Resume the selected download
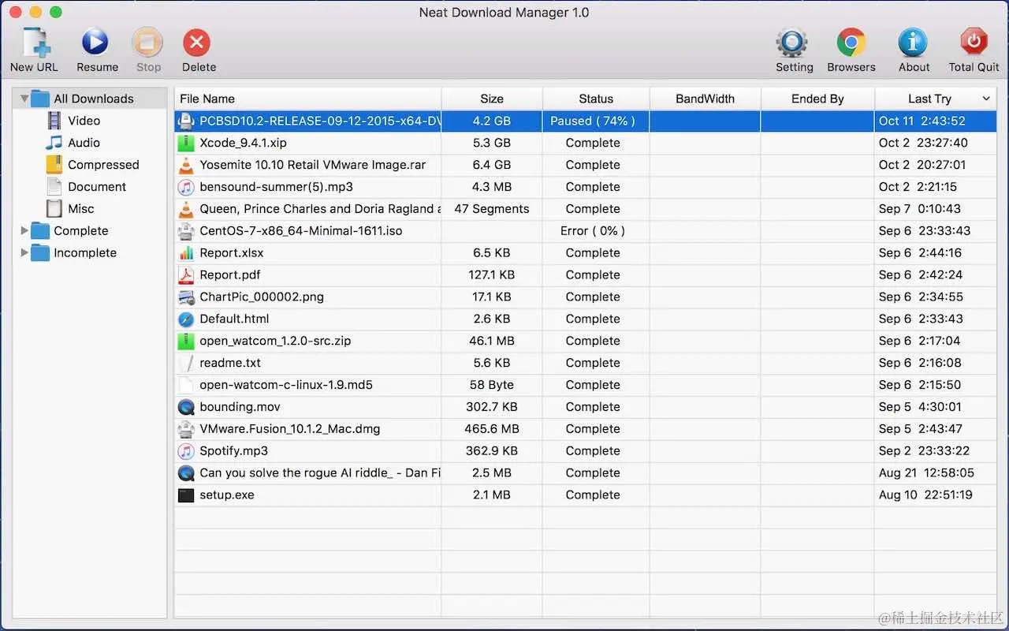The width and height of the screenshot is (1009, 631). pyautogui.click(x=95, y=43)
